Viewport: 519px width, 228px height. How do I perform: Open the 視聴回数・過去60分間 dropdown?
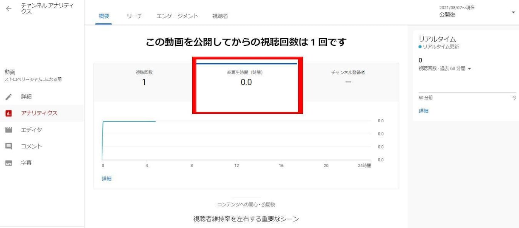(445, 68)
